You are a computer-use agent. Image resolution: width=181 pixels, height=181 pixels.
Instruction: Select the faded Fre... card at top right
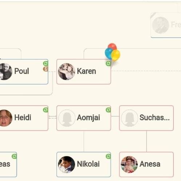tap(166, 25)
